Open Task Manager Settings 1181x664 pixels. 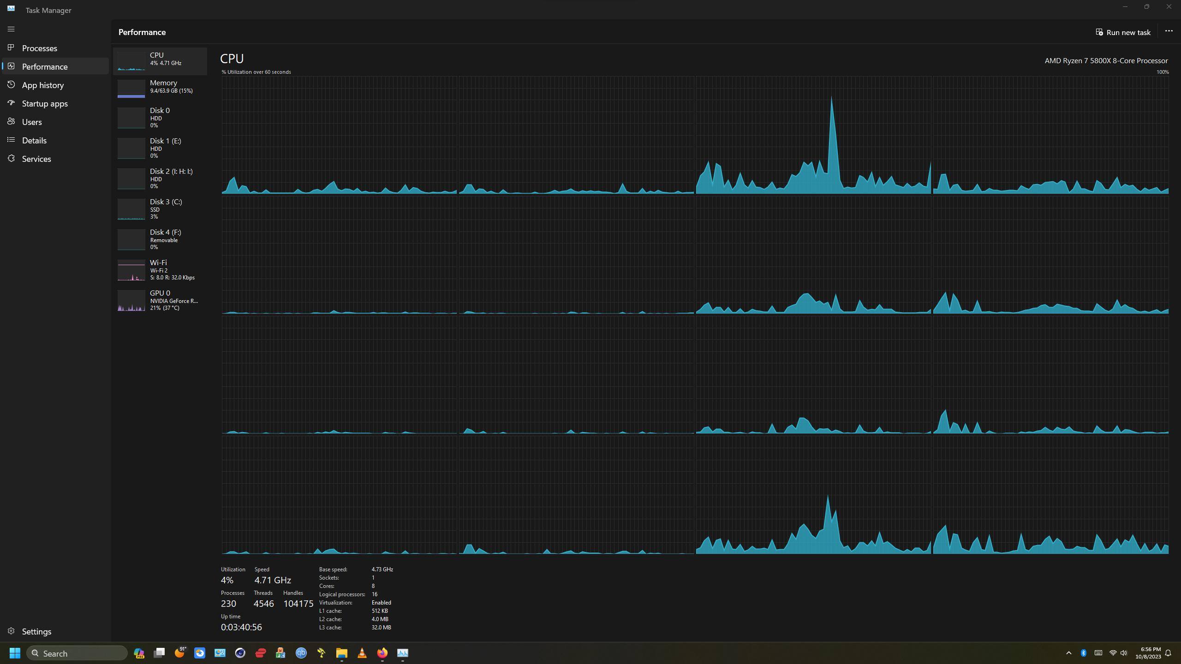pos(36,632)
